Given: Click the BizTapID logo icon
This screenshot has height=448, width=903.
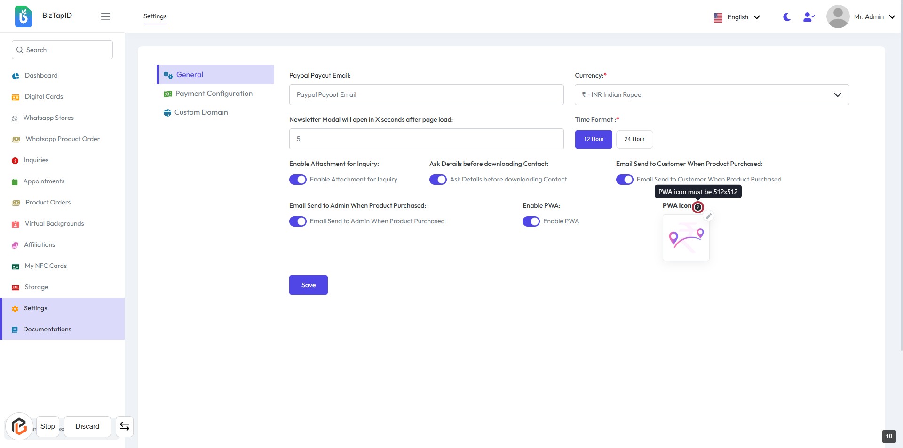Looking at the screenshot, I should point(24,16).
